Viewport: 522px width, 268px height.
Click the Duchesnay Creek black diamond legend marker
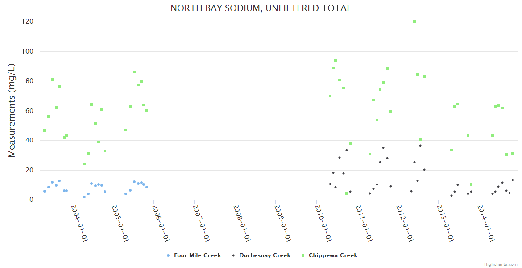[233, 255]
